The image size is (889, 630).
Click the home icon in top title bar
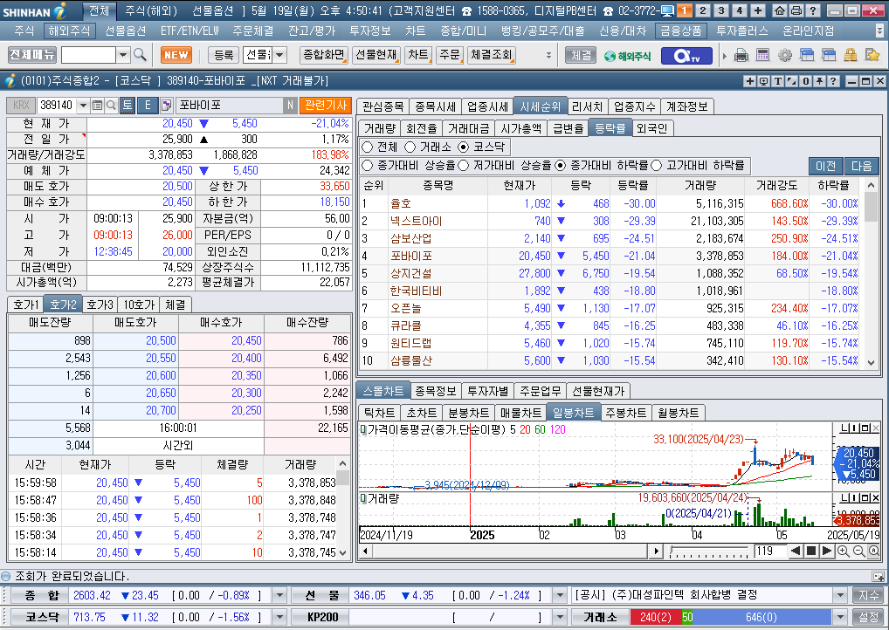pos(780,10)
